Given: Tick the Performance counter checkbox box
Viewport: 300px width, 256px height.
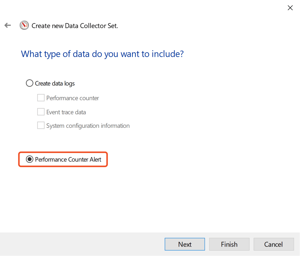Looking at the screenshot, I should point(41,98).
